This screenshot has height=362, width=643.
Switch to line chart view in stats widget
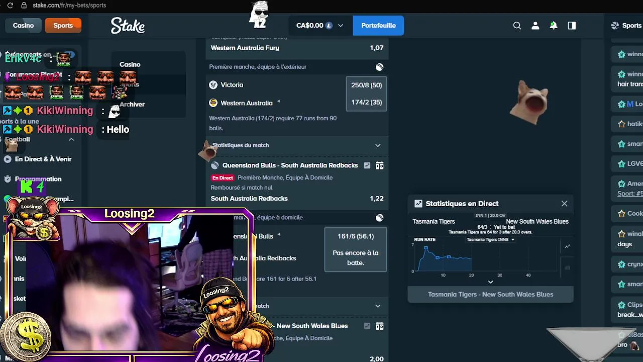(567, 246)
